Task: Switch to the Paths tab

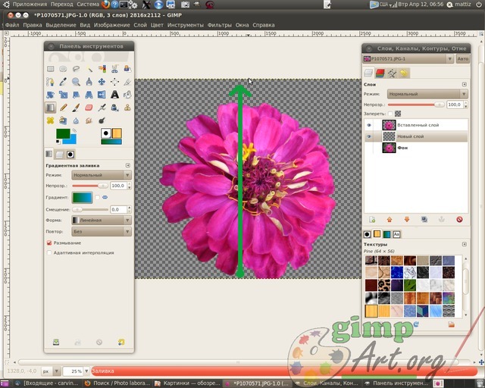Action: [392, 74]
